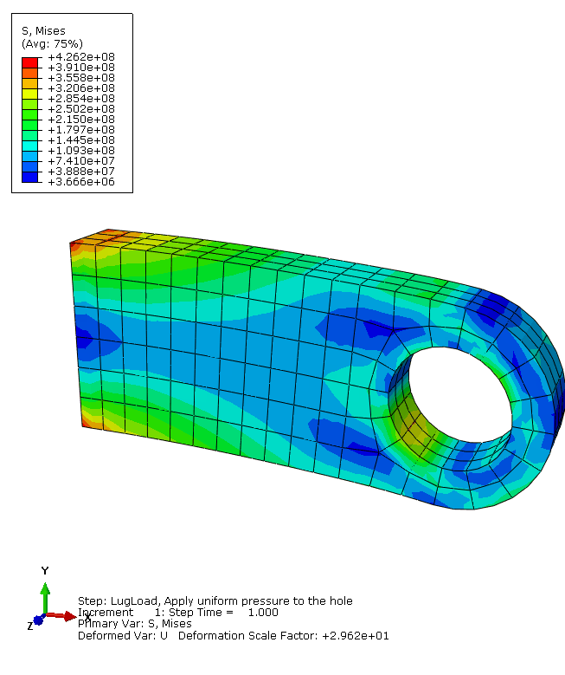Click the +2.502e+08 legend value label
The width and height of the screenshot is (565, 675).
coord(80,108)
